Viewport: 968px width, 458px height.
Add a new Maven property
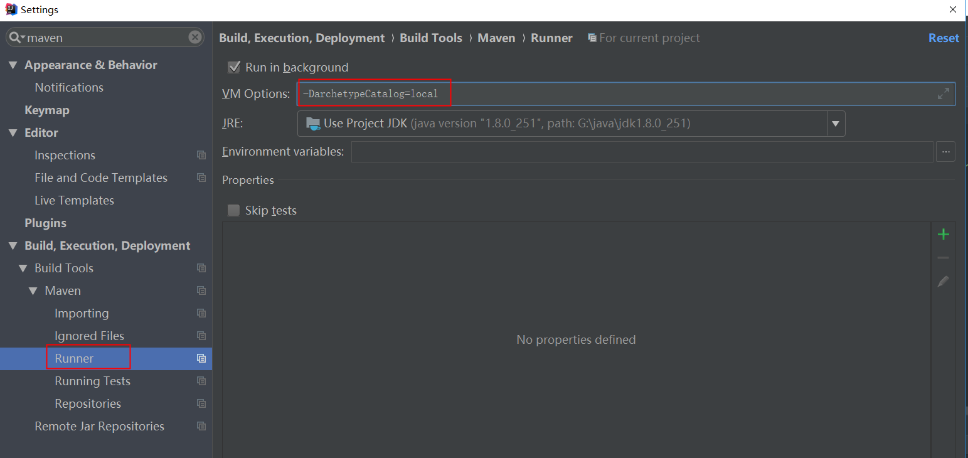click(943, 234)
